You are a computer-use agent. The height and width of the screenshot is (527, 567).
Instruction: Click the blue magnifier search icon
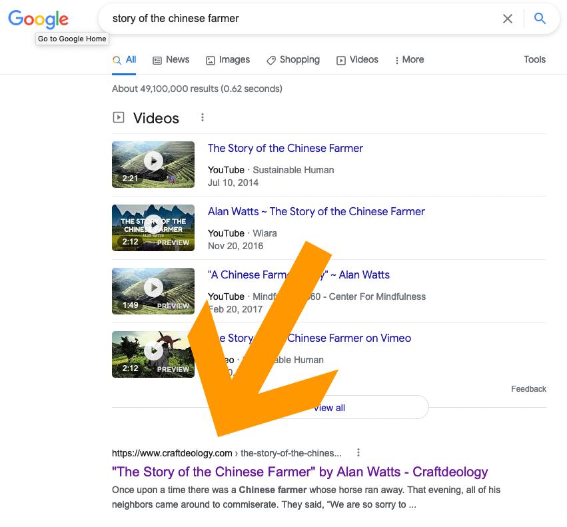[x=540, y=19]
